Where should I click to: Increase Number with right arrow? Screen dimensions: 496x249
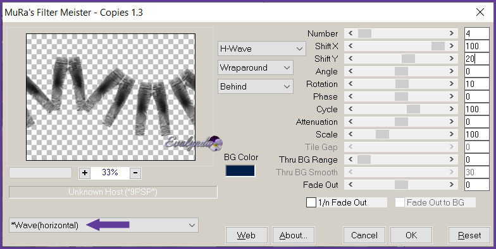click(452, 33)
